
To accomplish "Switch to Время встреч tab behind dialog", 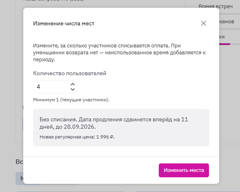I will coord(216,6).
